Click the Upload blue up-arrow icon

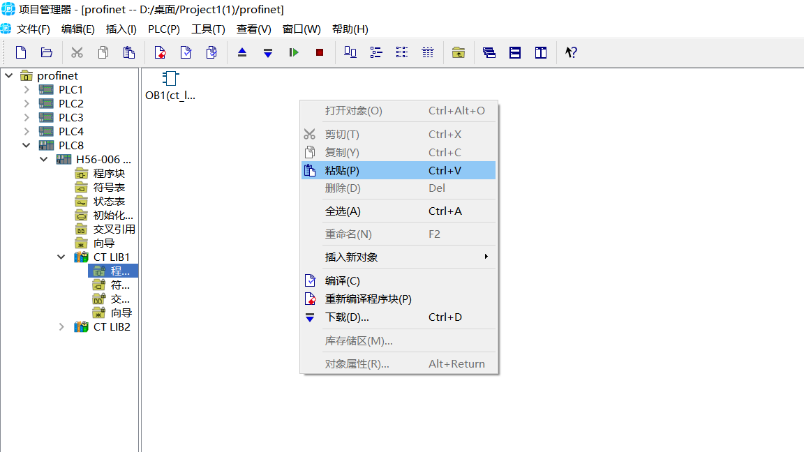(x=242, y=52)
